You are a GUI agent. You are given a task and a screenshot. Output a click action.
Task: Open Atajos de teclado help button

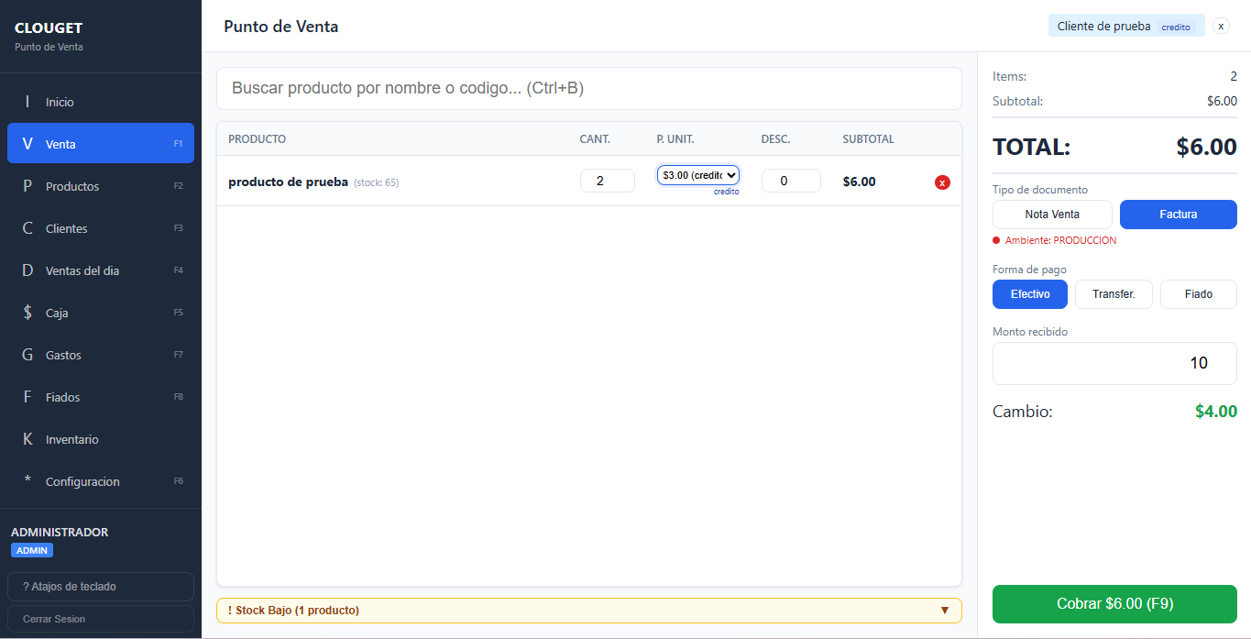point(100,587)
